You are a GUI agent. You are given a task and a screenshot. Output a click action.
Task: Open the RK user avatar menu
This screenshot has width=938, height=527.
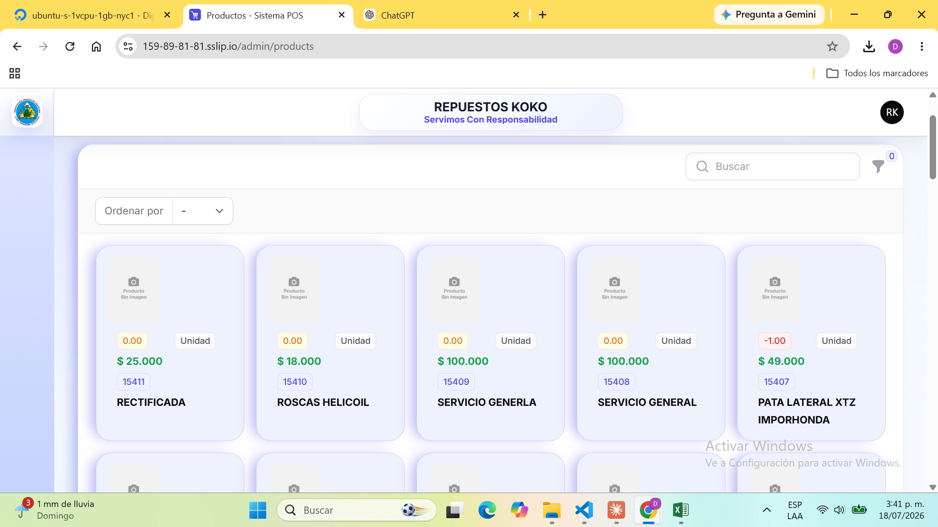pos(892,112)
